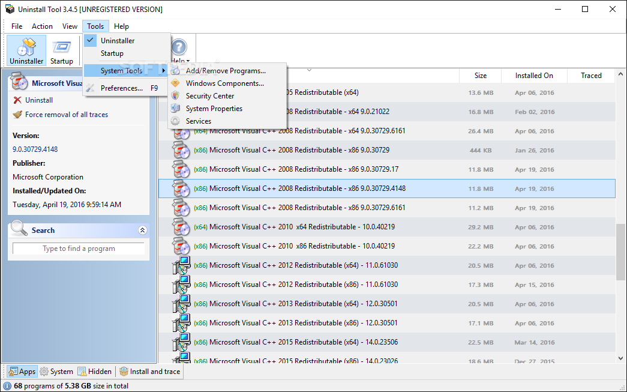Image resolution: width=627 pixels, height=392 pixels.
Task: Click icon of Visual C++ 2008 x86 9.0.30729.4148
Action: coord(181,188)
